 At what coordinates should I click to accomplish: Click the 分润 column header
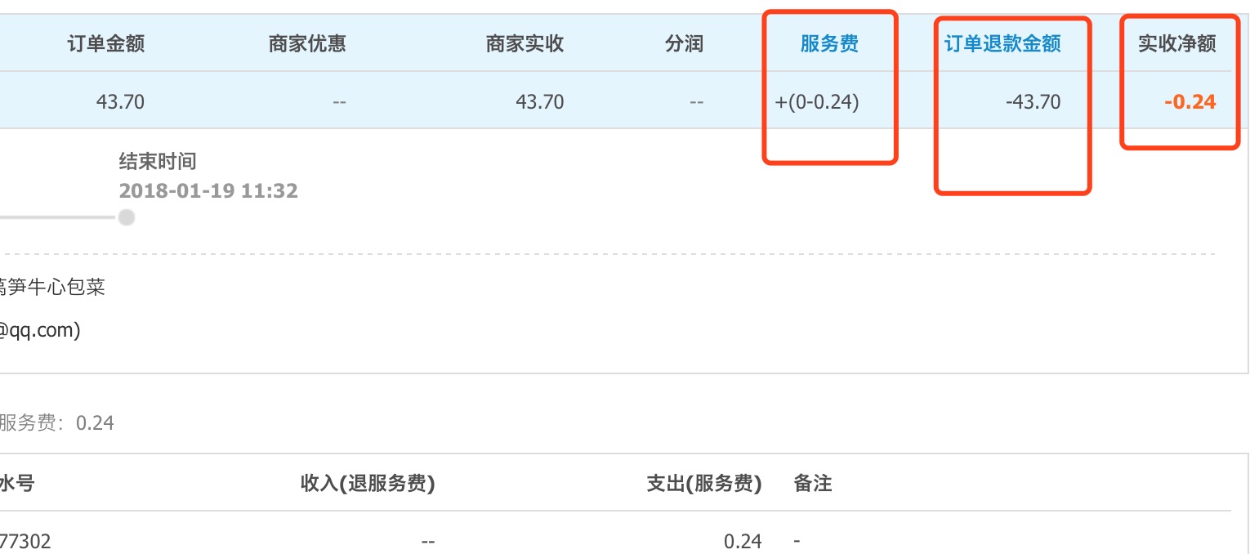pos(684,44)
